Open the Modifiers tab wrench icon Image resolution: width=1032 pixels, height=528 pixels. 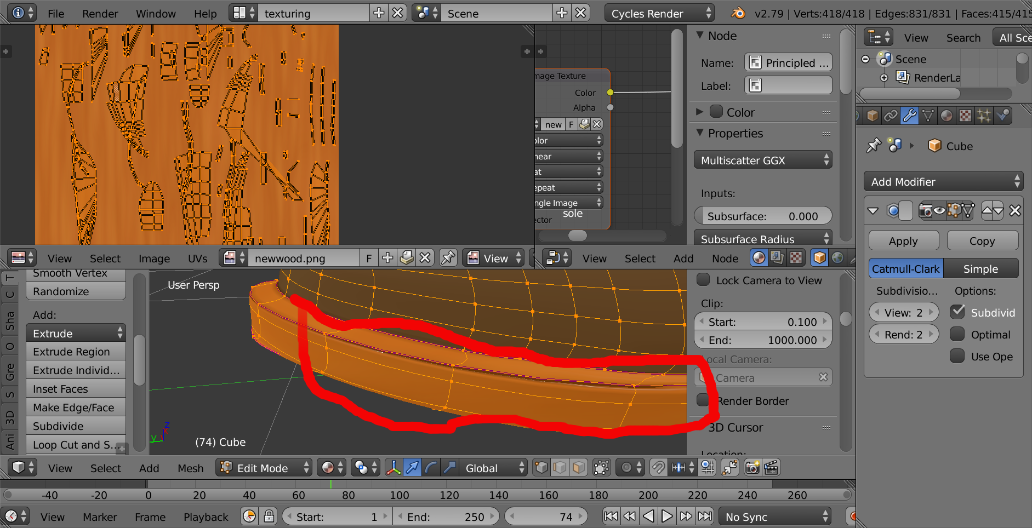pos(909,116)
